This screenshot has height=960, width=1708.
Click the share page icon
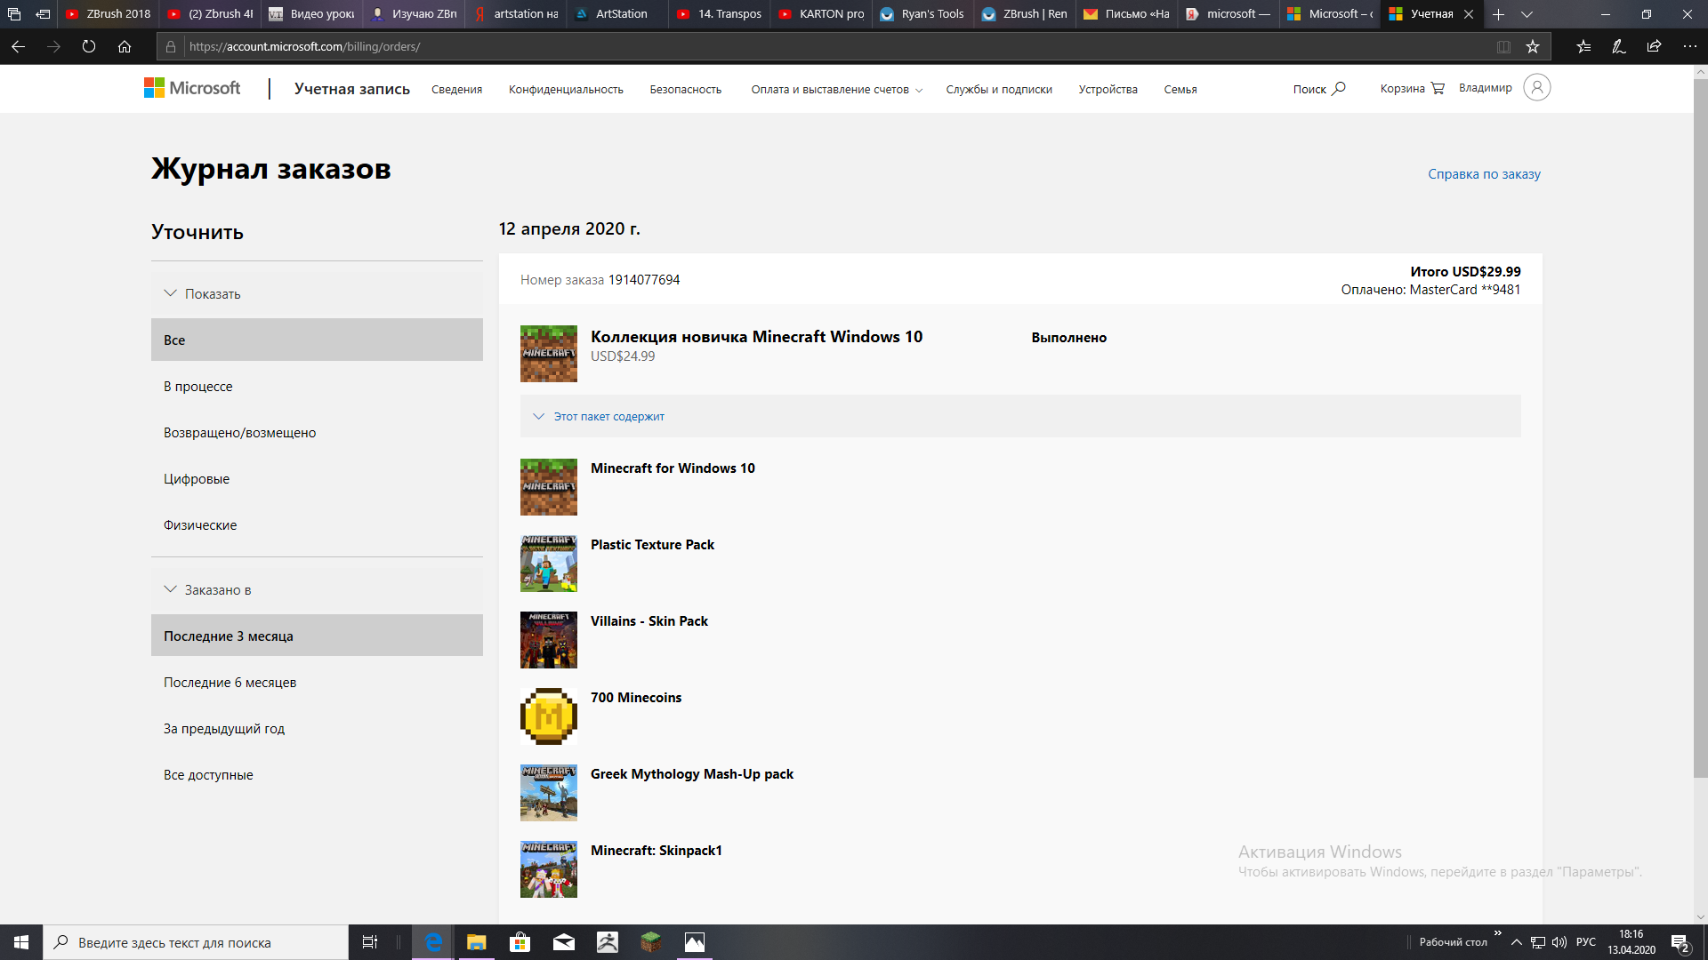[1654, 46]
